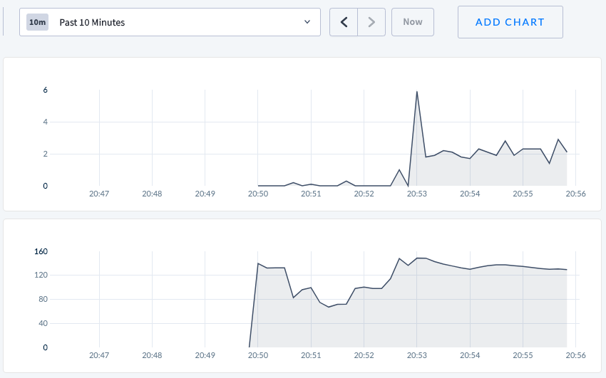Click the 20:52 label on top chart axis
Viewport: 606px width, 378px height.
coord(364,194)
